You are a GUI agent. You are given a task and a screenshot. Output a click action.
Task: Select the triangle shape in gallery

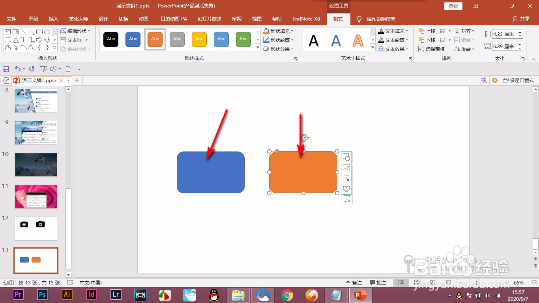point(16,40)
